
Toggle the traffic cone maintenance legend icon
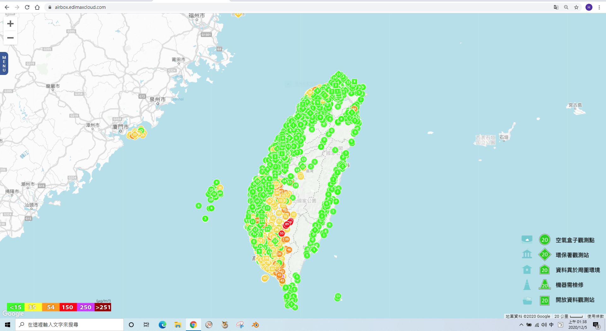coord(527,285)
